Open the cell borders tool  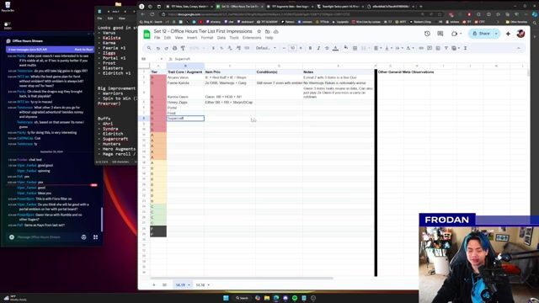click(355, 48)
